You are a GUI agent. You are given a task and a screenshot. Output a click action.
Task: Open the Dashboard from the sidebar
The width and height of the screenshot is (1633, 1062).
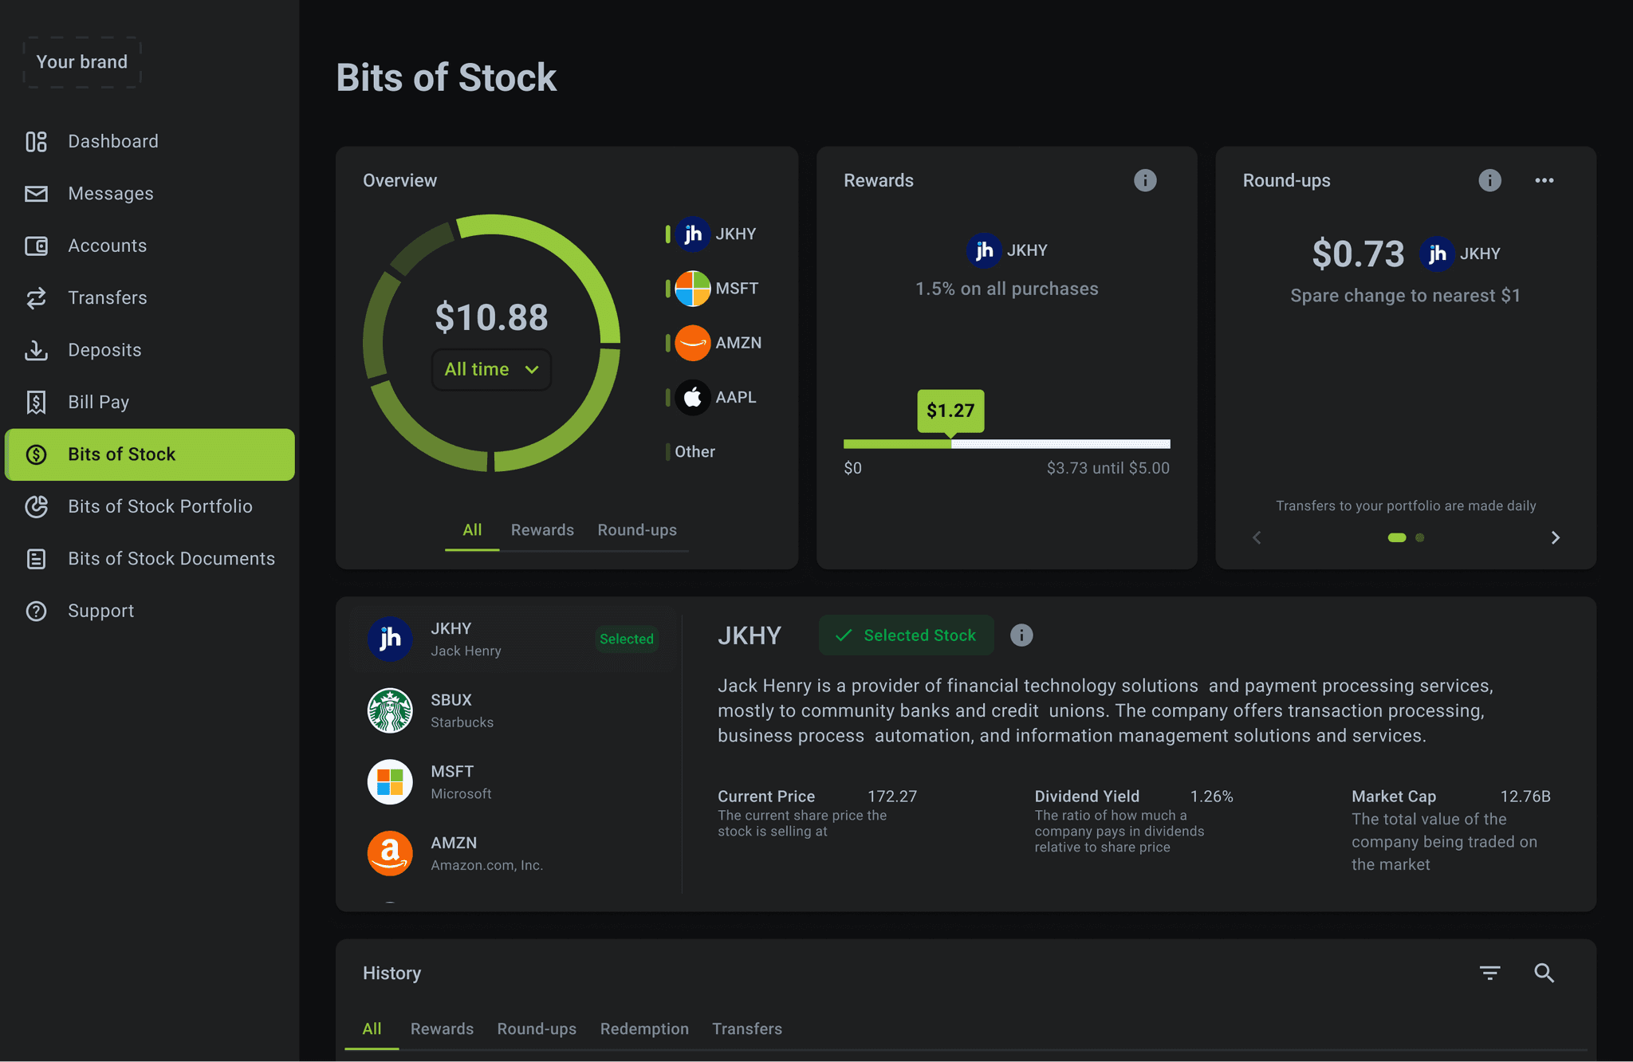click(112, 141)
